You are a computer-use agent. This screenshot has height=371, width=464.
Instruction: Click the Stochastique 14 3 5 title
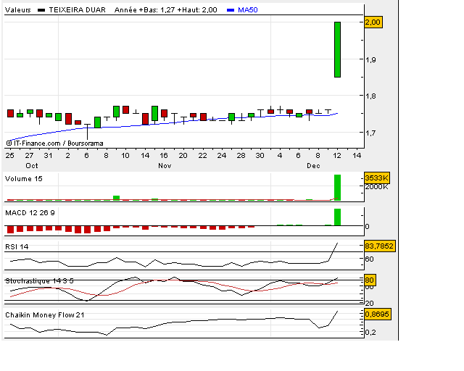pyautogui.click(x=39, y=280)
